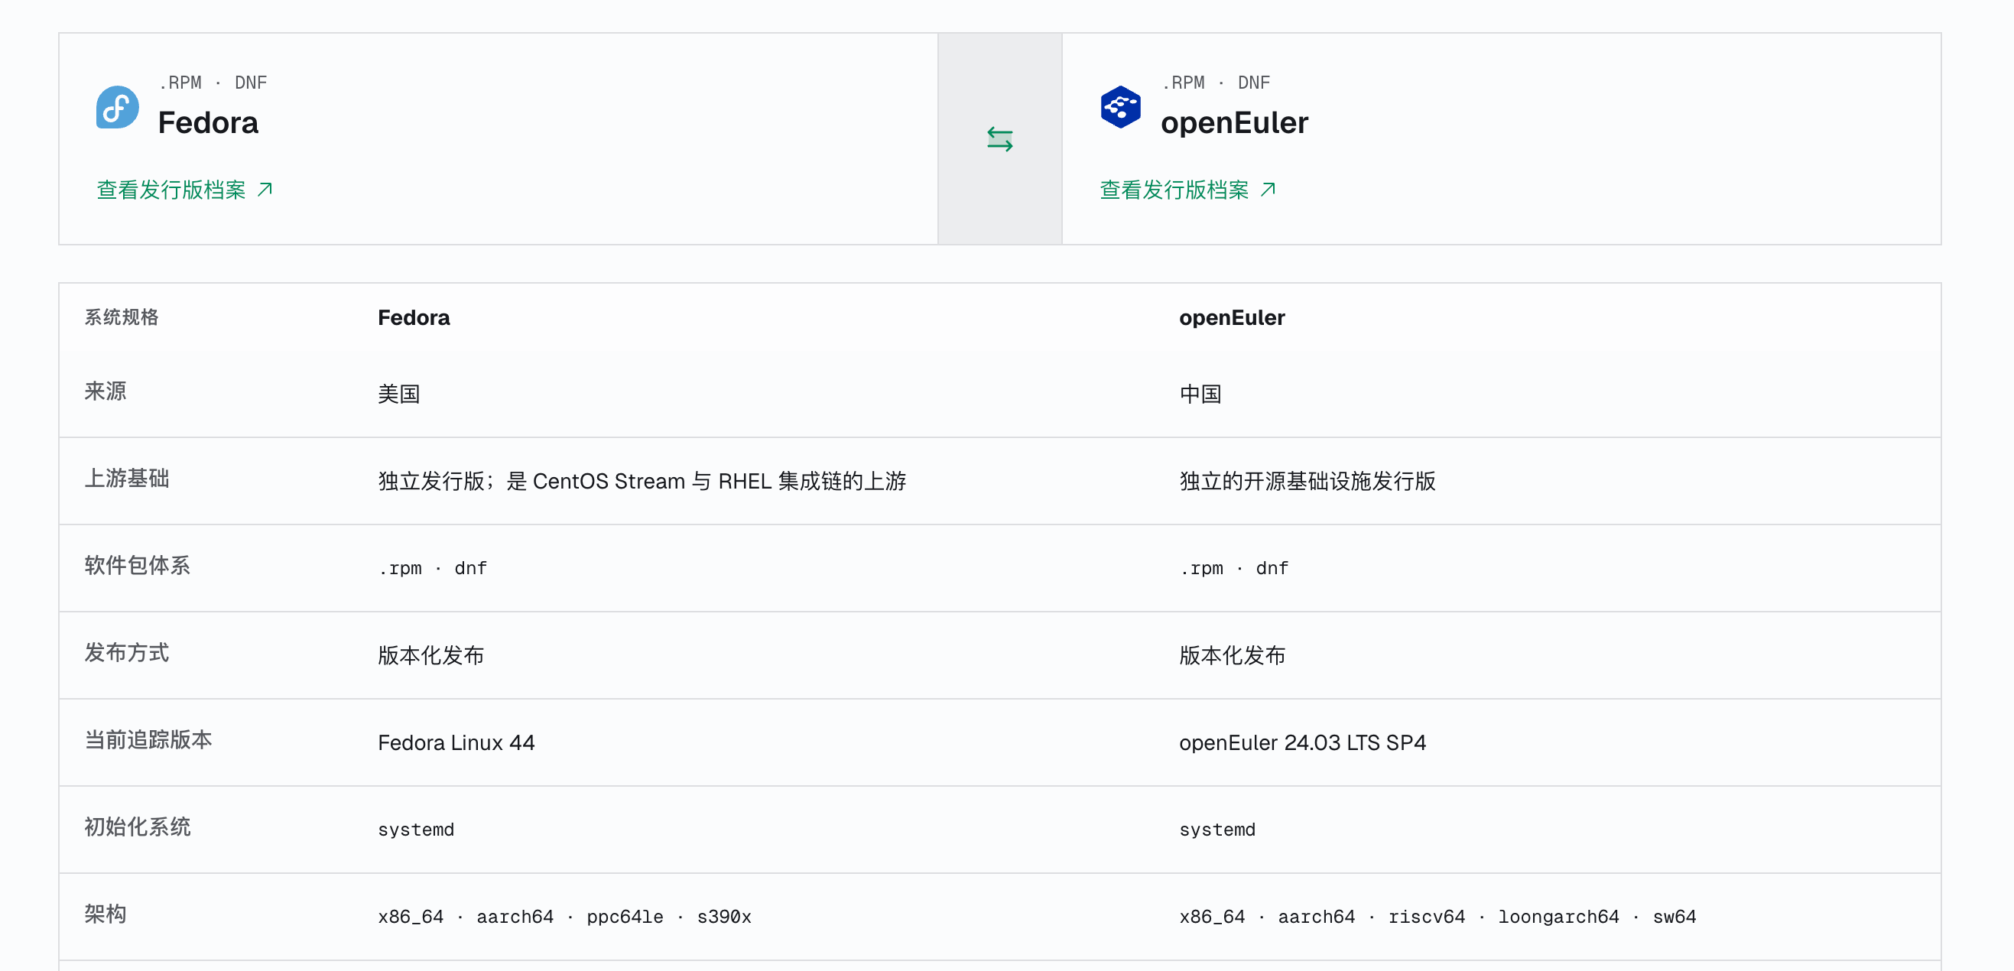Swap the two compared distributions

[999, 139]
